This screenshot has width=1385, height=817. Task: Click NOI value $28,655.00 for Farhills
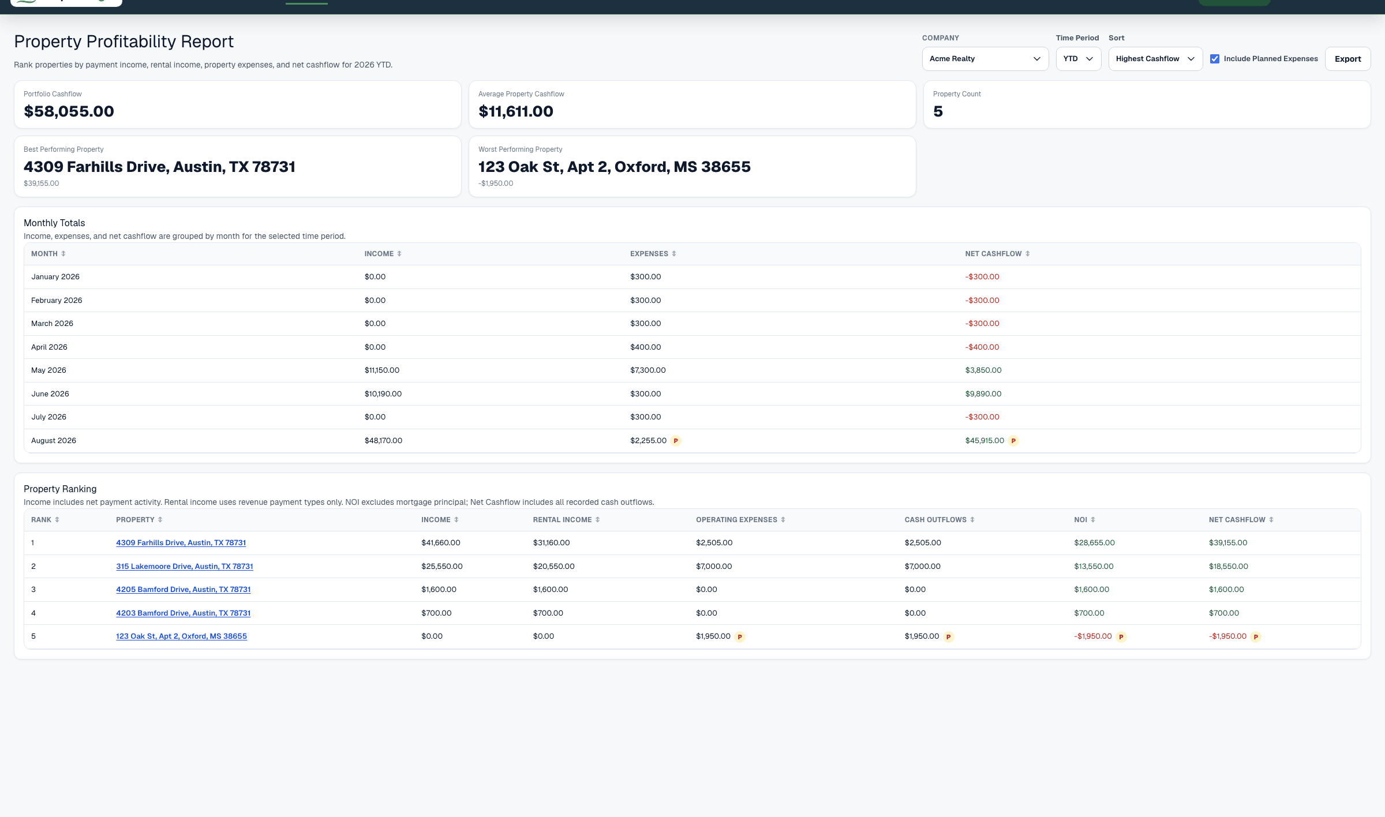click(x=1094, y=543)
